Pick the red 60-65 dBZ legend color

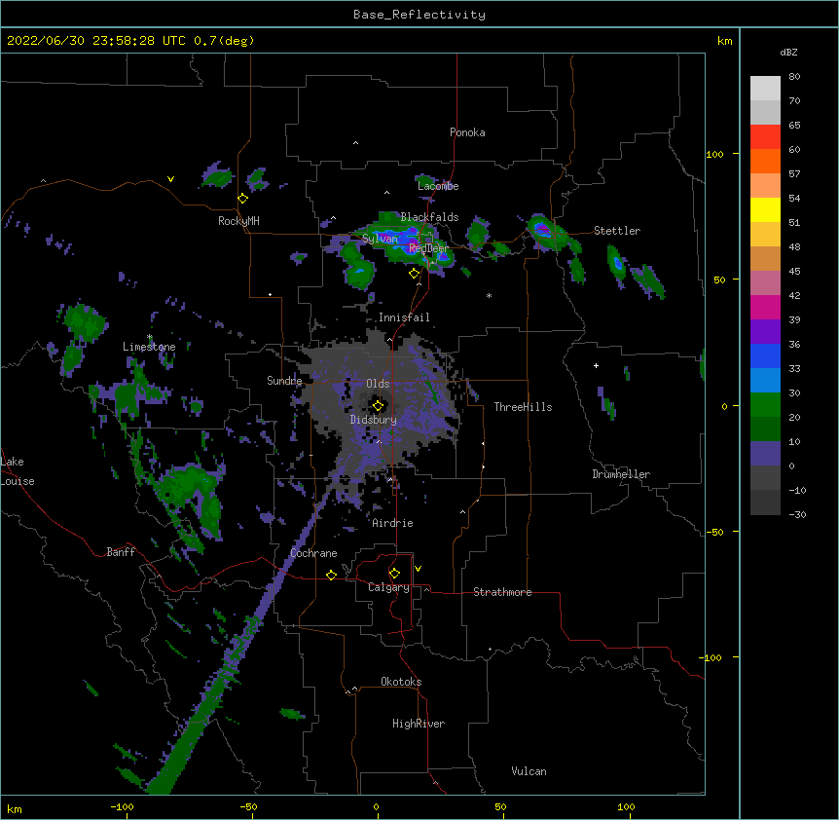765,137
